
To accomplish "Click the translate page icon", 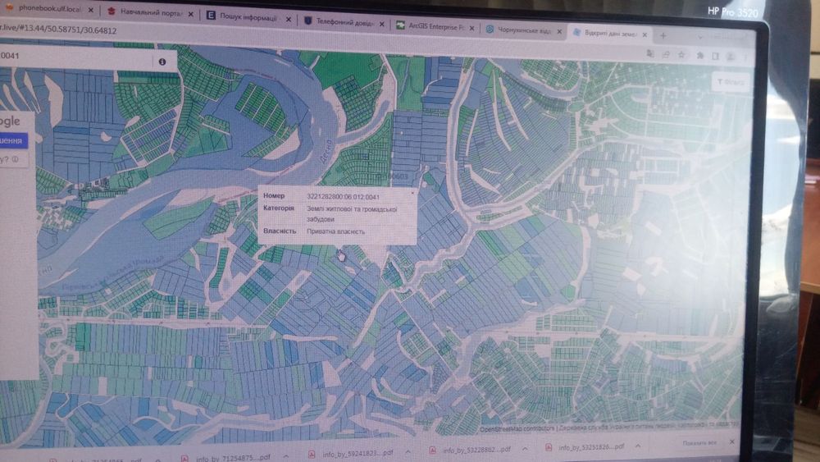I will click(650, 53).
